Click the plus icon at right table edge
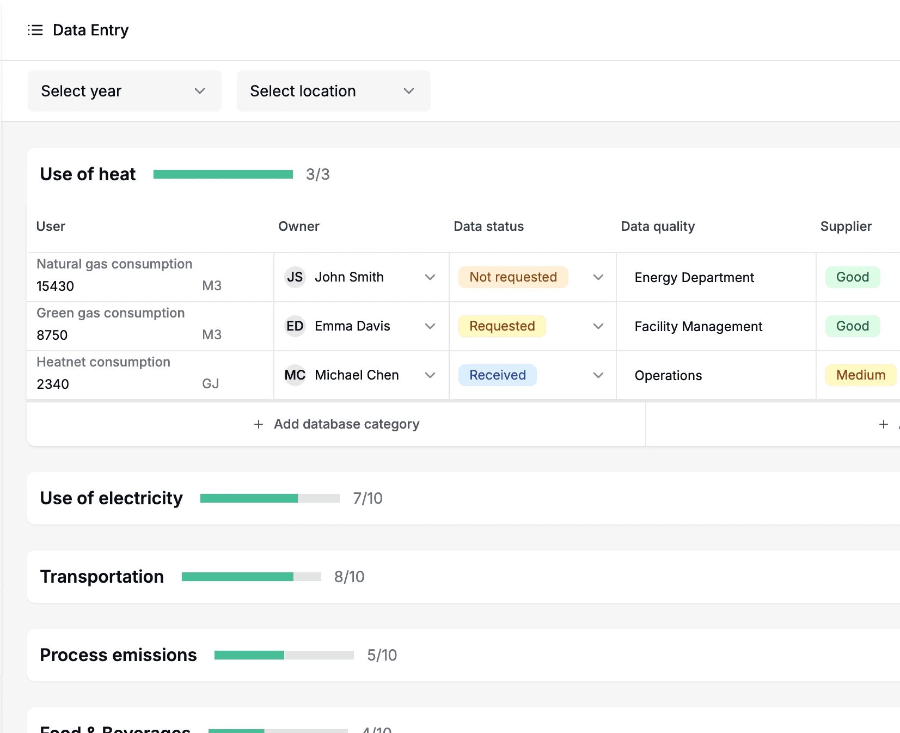 pyautogui.click(x=884, y=424)
